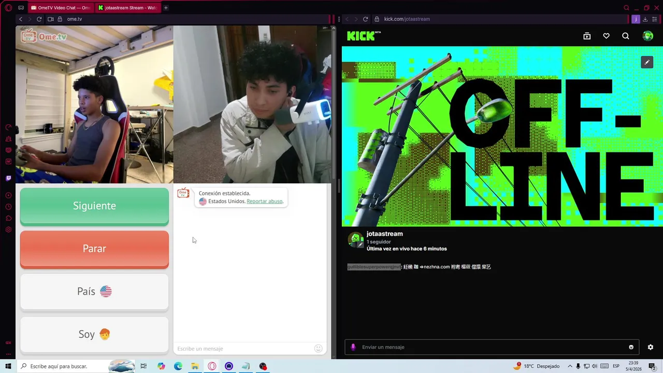Click the kick.com/jotaastream address bar
Viewport: 663px width, 373px height.
(500, 19)
